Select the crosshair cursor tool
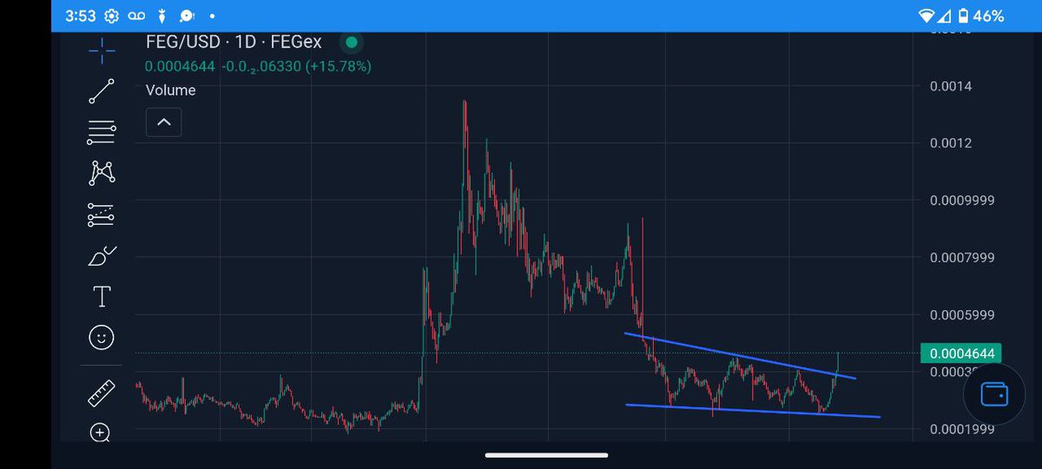 tap(102, 50)
